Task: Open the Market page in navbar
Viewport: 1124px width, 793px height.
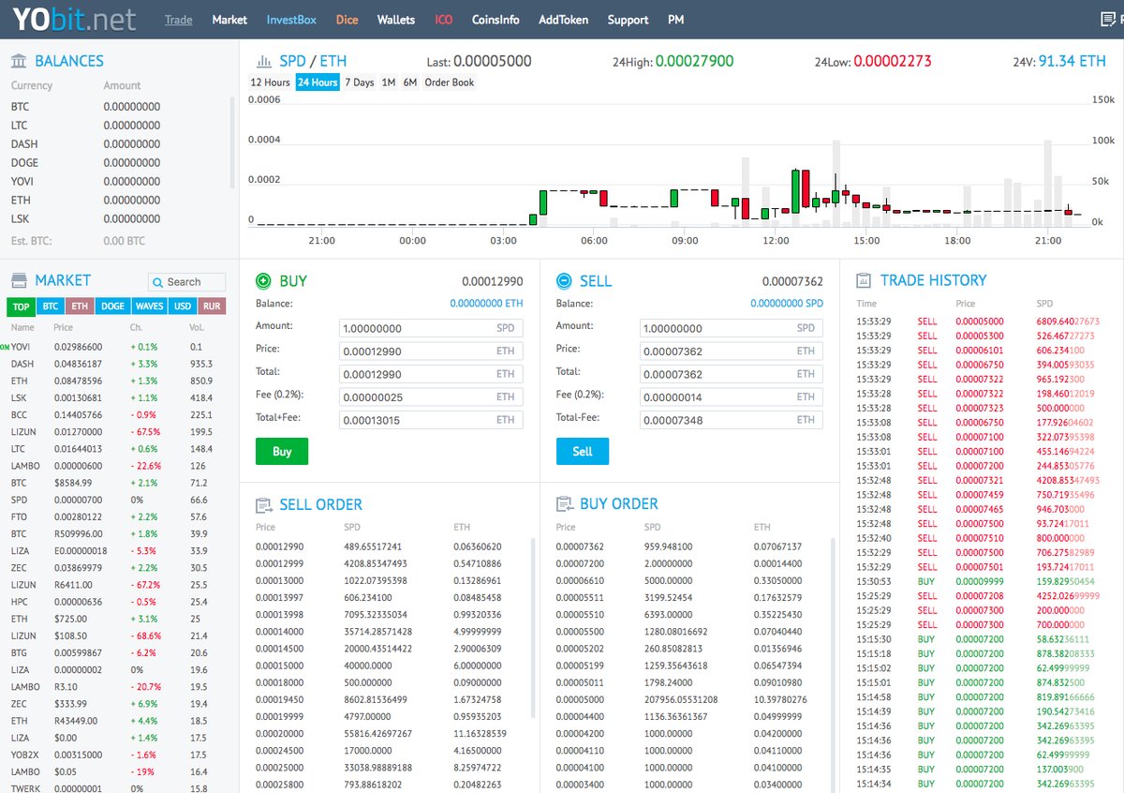Action: click(229, 19)
